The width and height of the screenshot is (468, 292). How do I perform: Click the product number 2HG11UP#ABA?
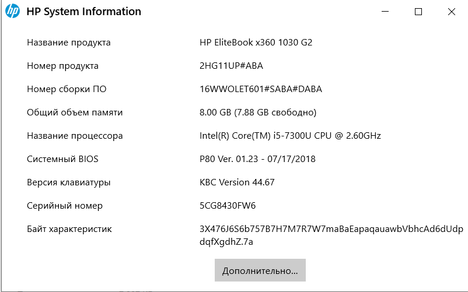[231, 66]
